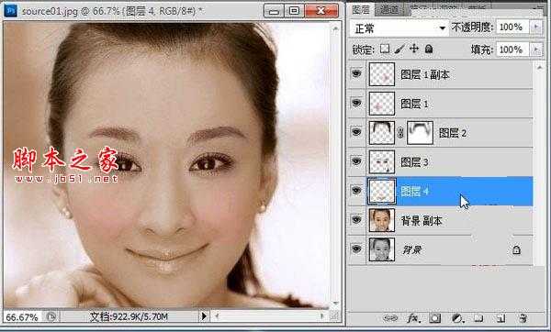Click mask link chain on 图层 2
This screenshot has width=551, height=332.
[400, 133]
